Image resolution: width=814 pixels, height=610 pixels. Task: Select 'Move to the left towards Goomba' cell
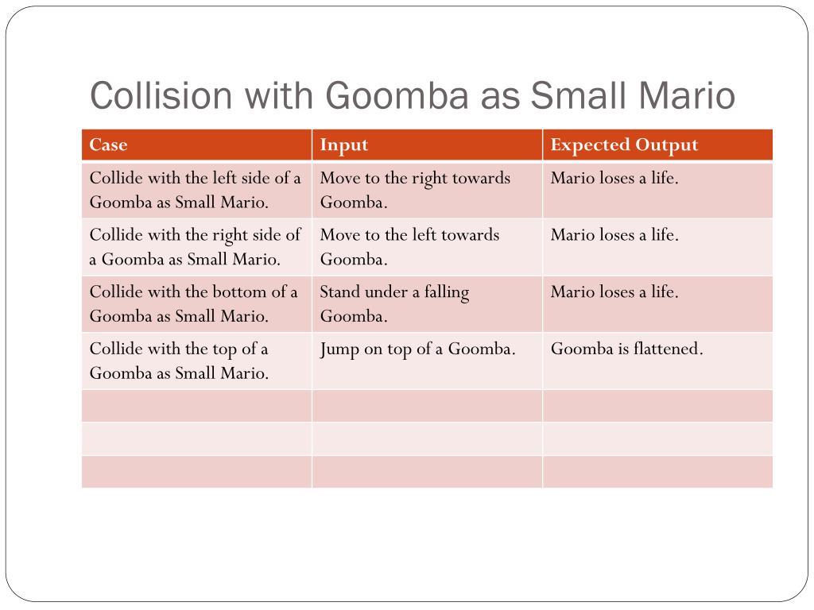427,247
